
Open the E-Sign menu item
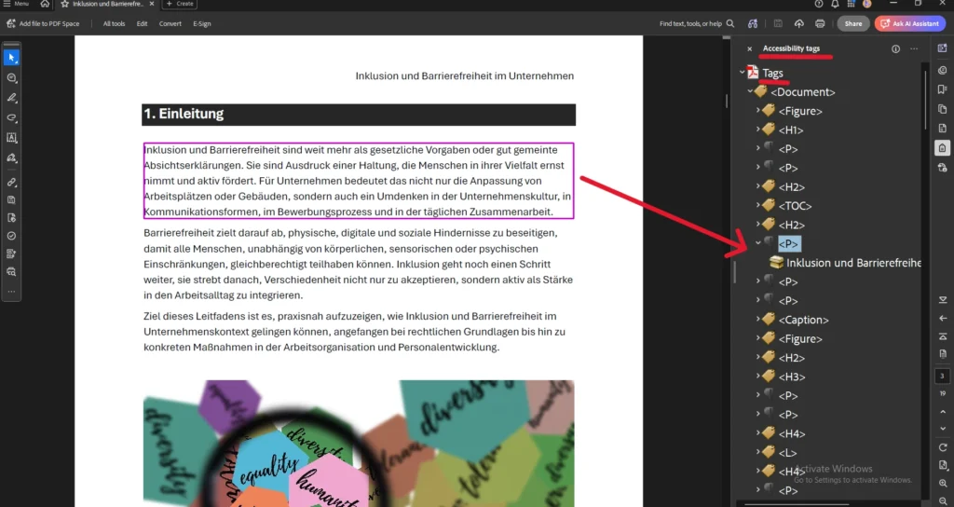point(202,23)
